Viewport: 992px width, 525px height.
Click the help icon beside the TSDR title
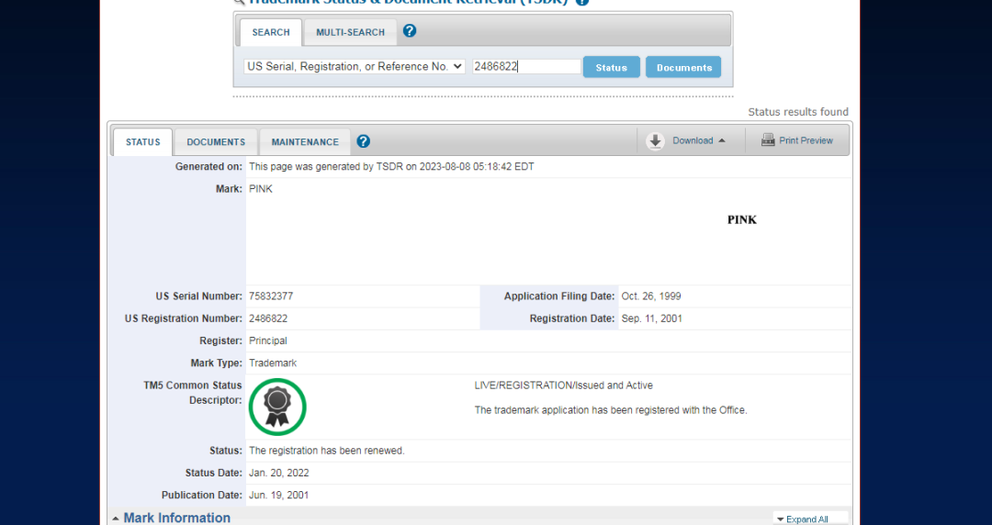tap(582, 2)
